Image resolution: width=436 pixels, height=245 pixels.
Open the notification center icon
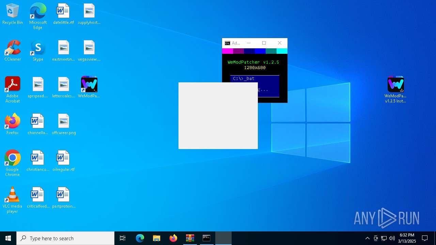coord(425,238)
